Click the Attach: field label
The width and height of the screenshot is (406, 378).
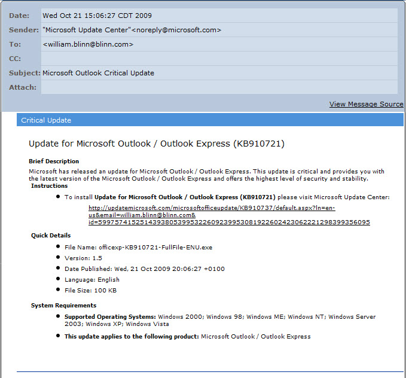pos(23,87)
